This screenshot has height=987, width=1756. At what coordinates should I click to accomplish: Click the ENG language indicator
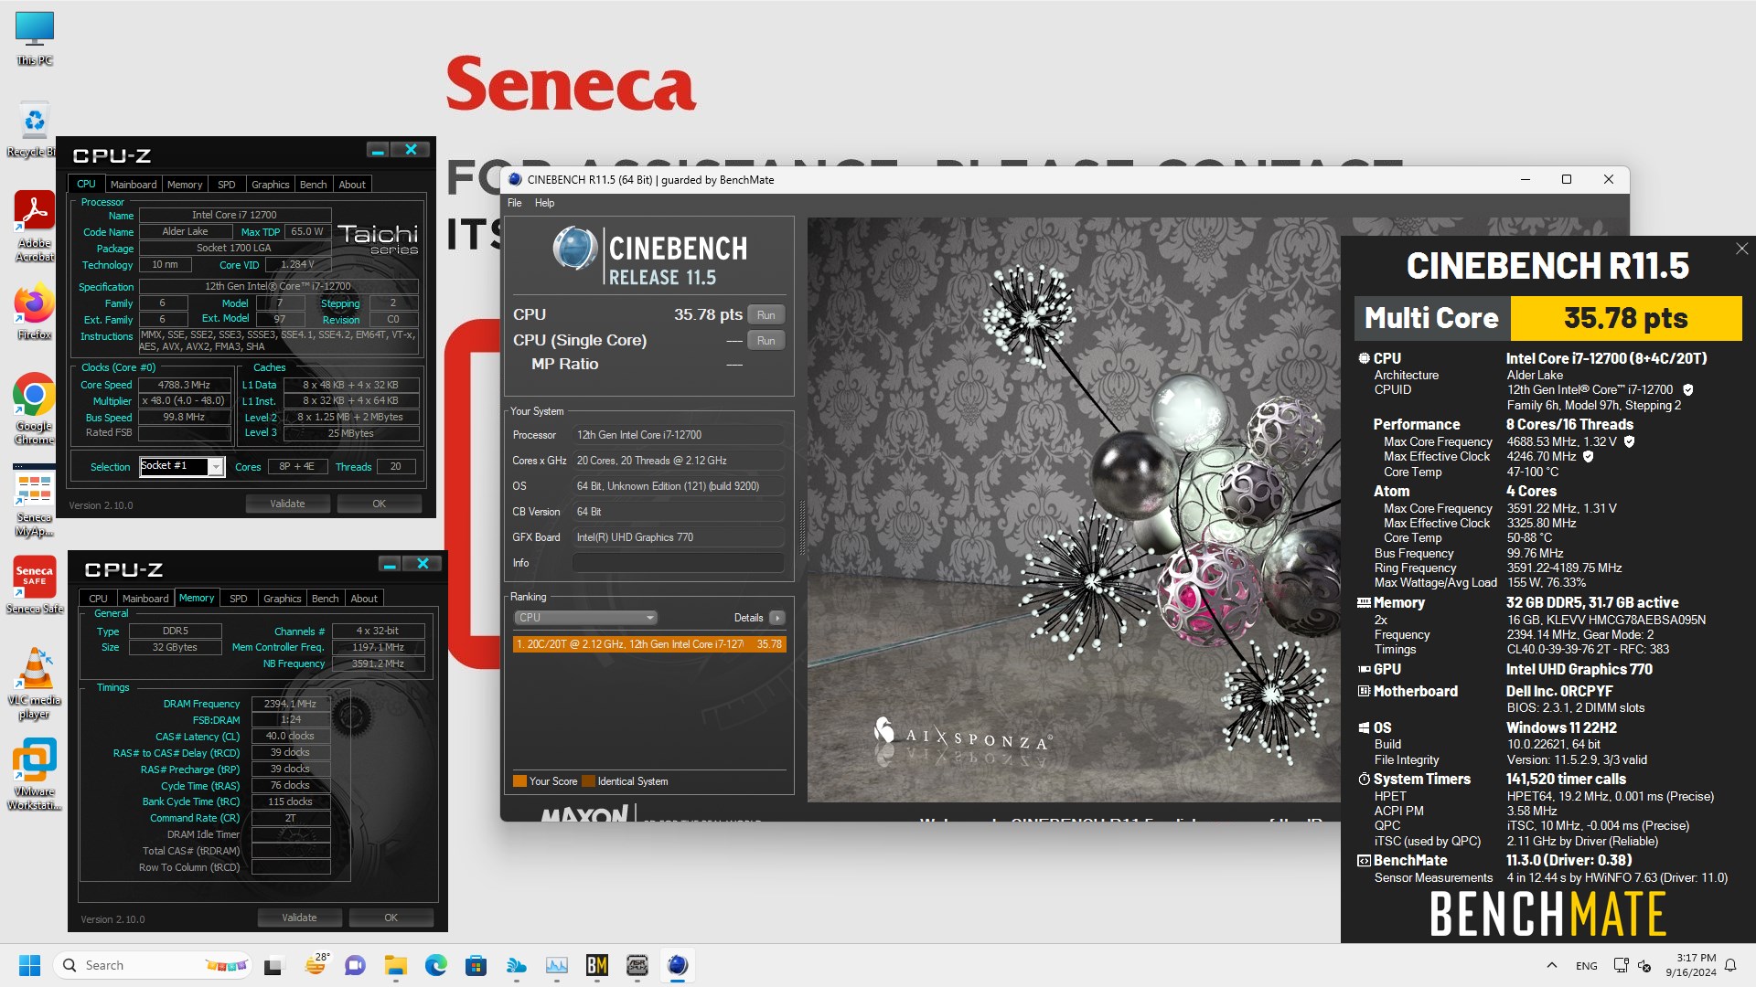coord(1587,965)
